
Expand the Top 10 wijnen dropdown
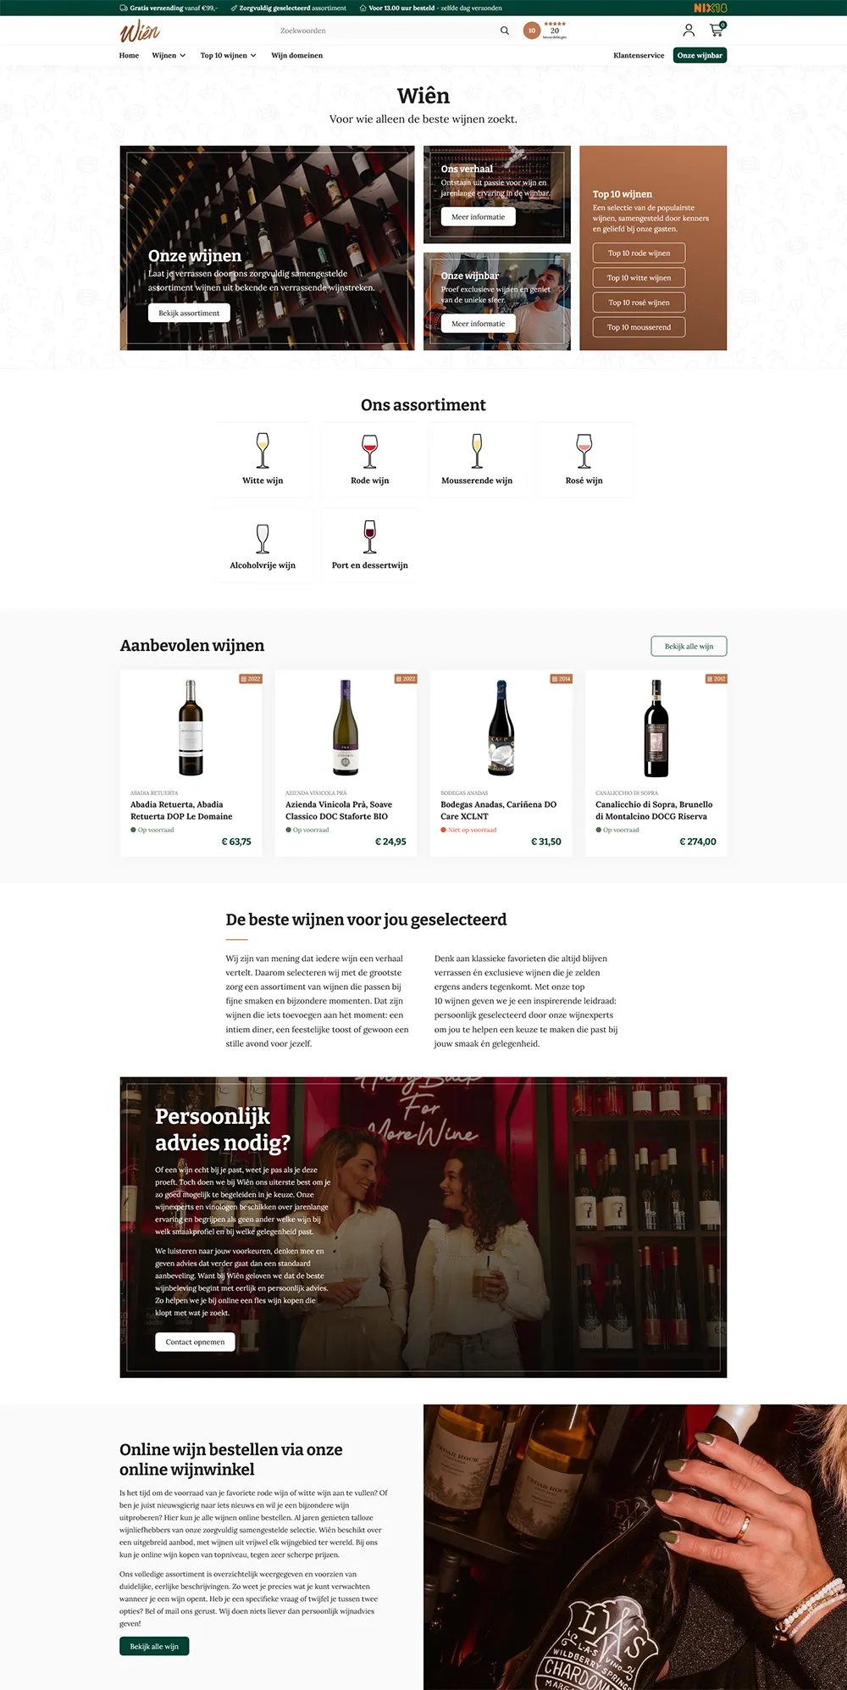228,56
